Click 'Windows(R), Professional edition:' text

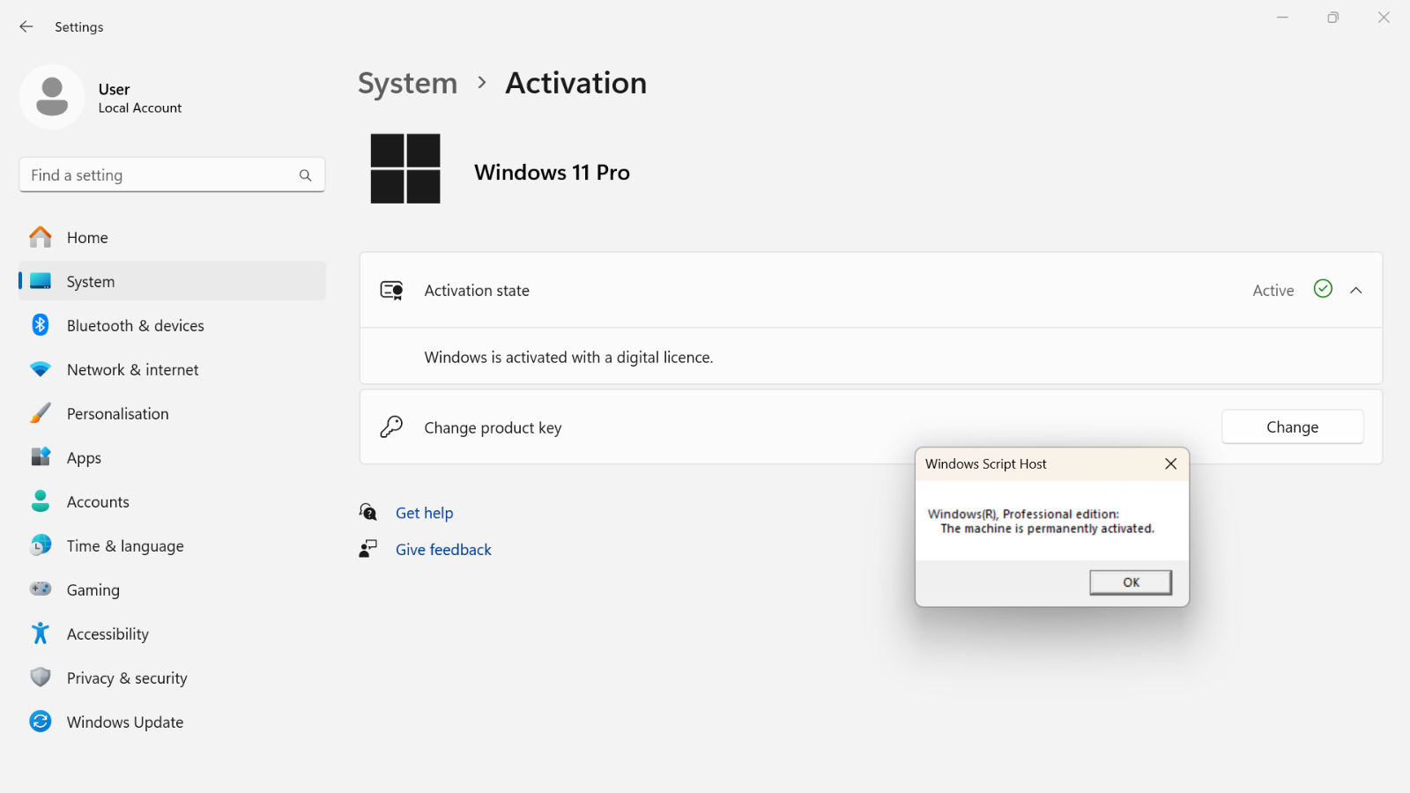[x=1023, y=514]
